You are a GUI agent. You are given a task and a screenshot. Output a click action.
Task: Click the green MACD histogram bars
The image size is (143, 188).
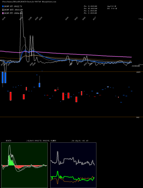click(x=11, y=160)
